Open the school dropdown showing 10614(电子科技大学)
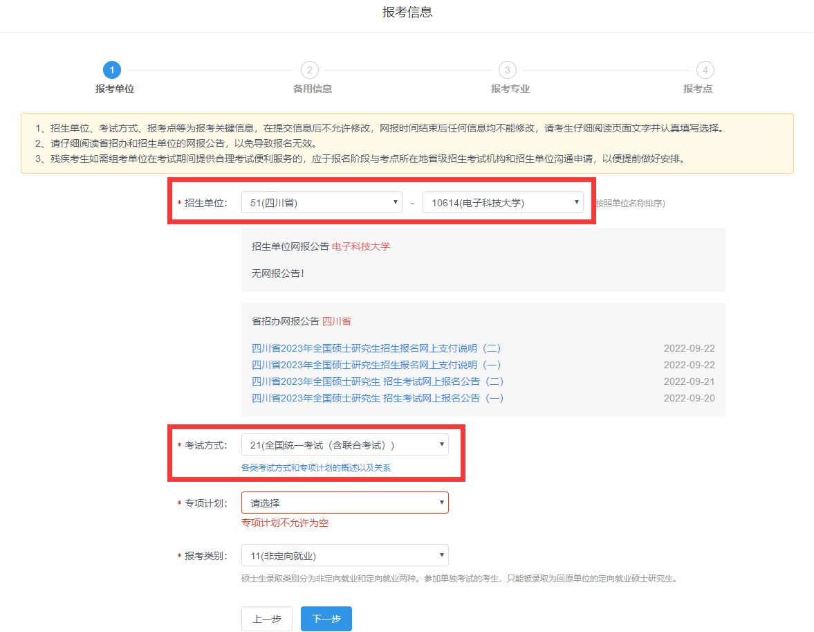Viewport: 814px width, 632px height. 503,202
